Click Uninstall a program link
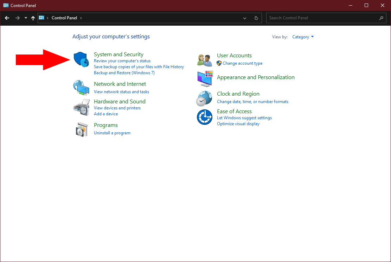391x262 pixels. tap(112, 133)
